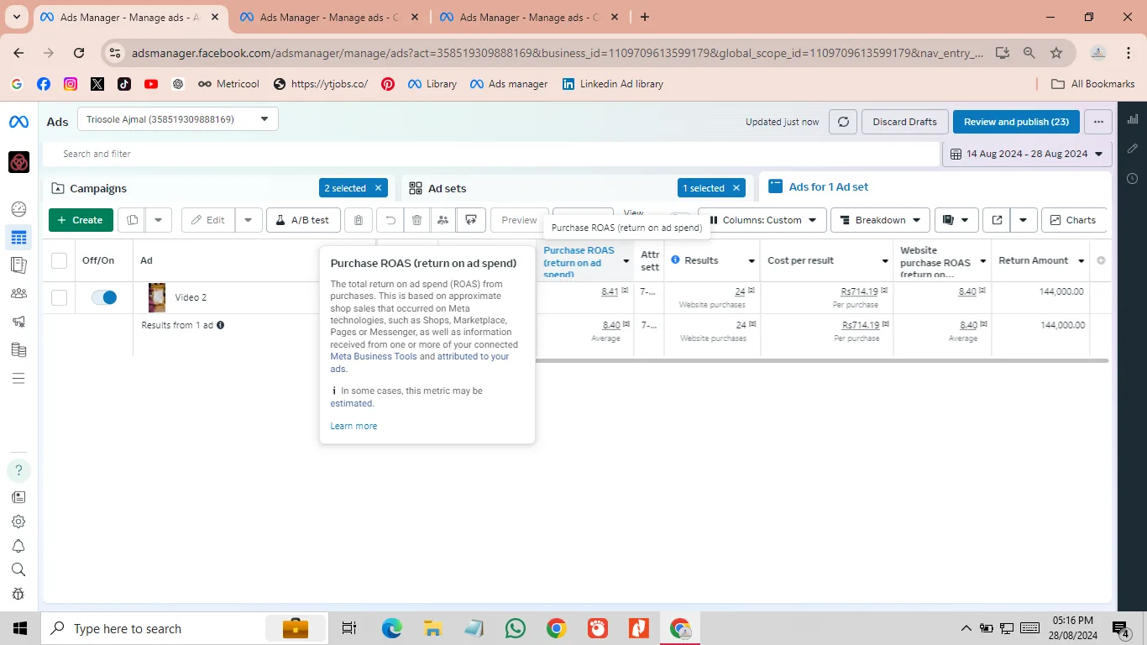Expand the Edit options dropdown arrow

(248, 220)
